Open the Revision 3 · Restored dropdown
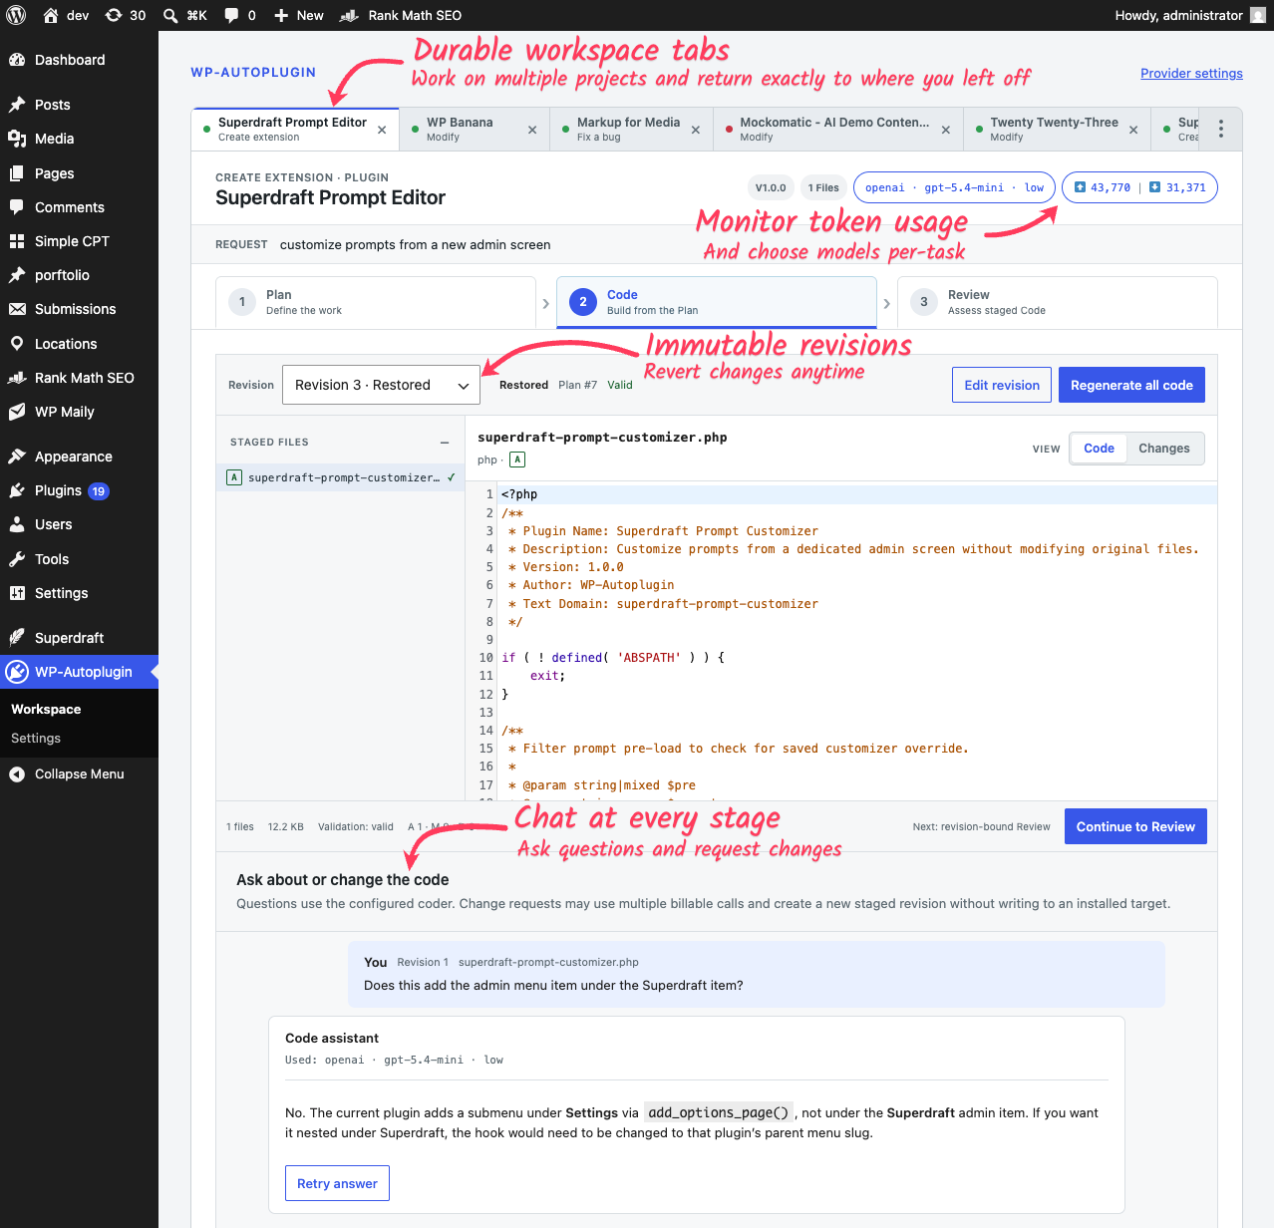 [x=381, y=385]
